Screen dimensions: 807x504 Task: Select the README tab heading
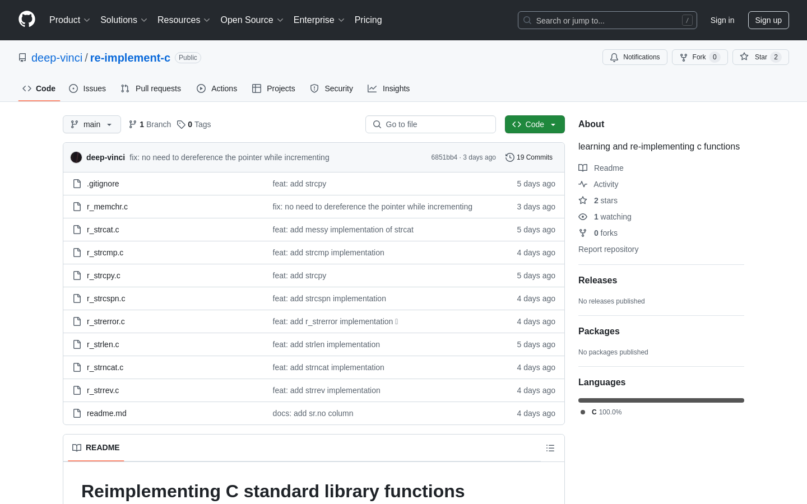tap(96, 447)
